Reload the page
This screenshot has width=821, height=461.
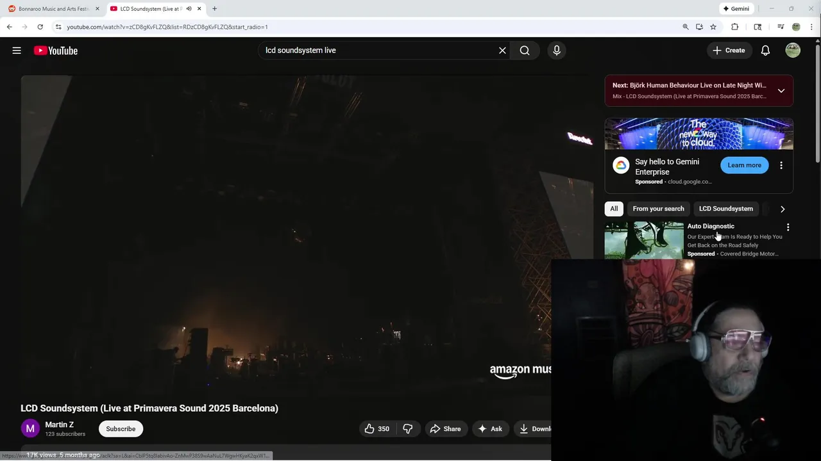point(40,27)
